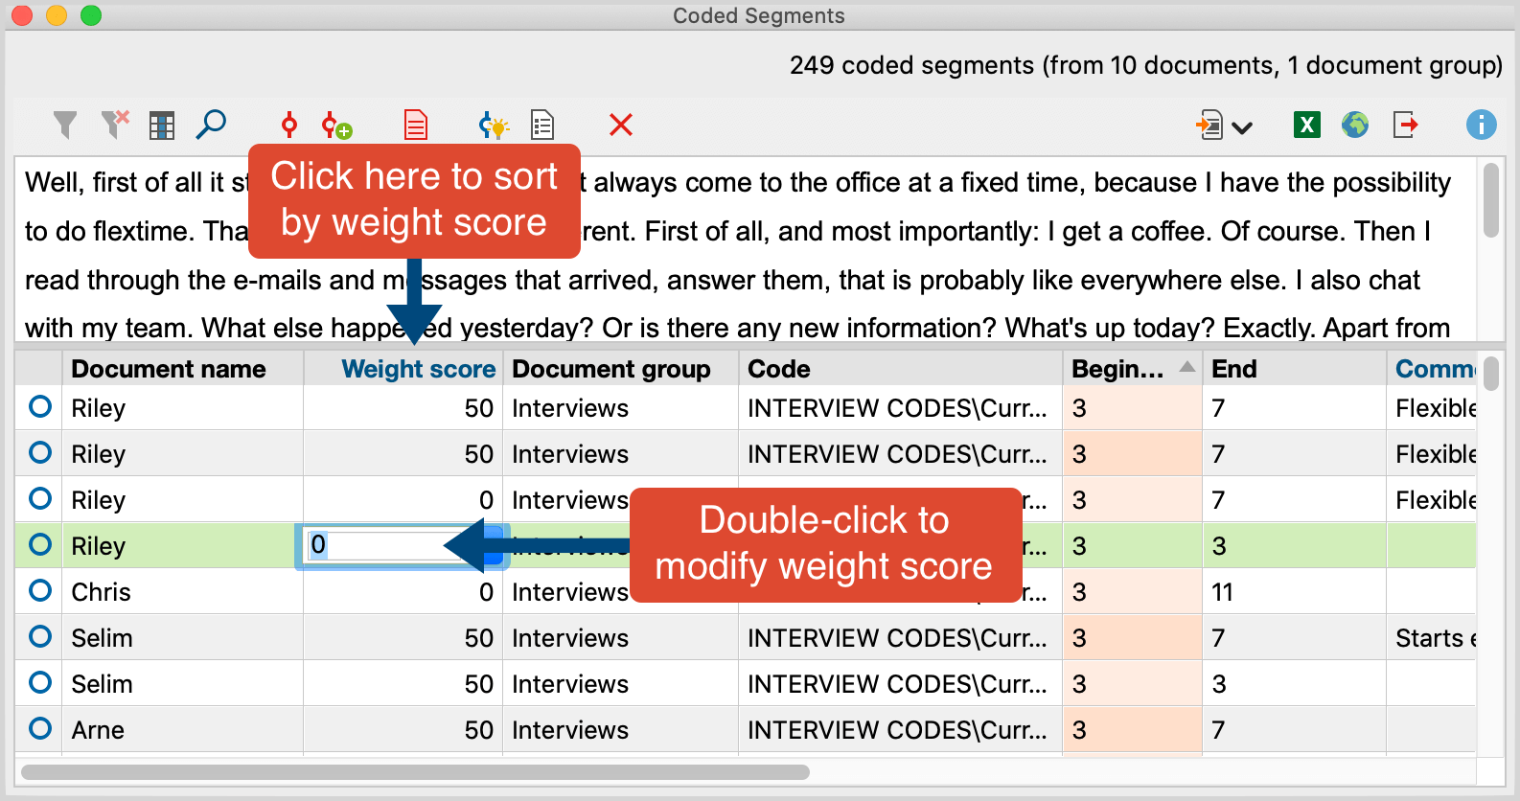
Task: Select the circle marker in Chris row
Action: (40, 591)
